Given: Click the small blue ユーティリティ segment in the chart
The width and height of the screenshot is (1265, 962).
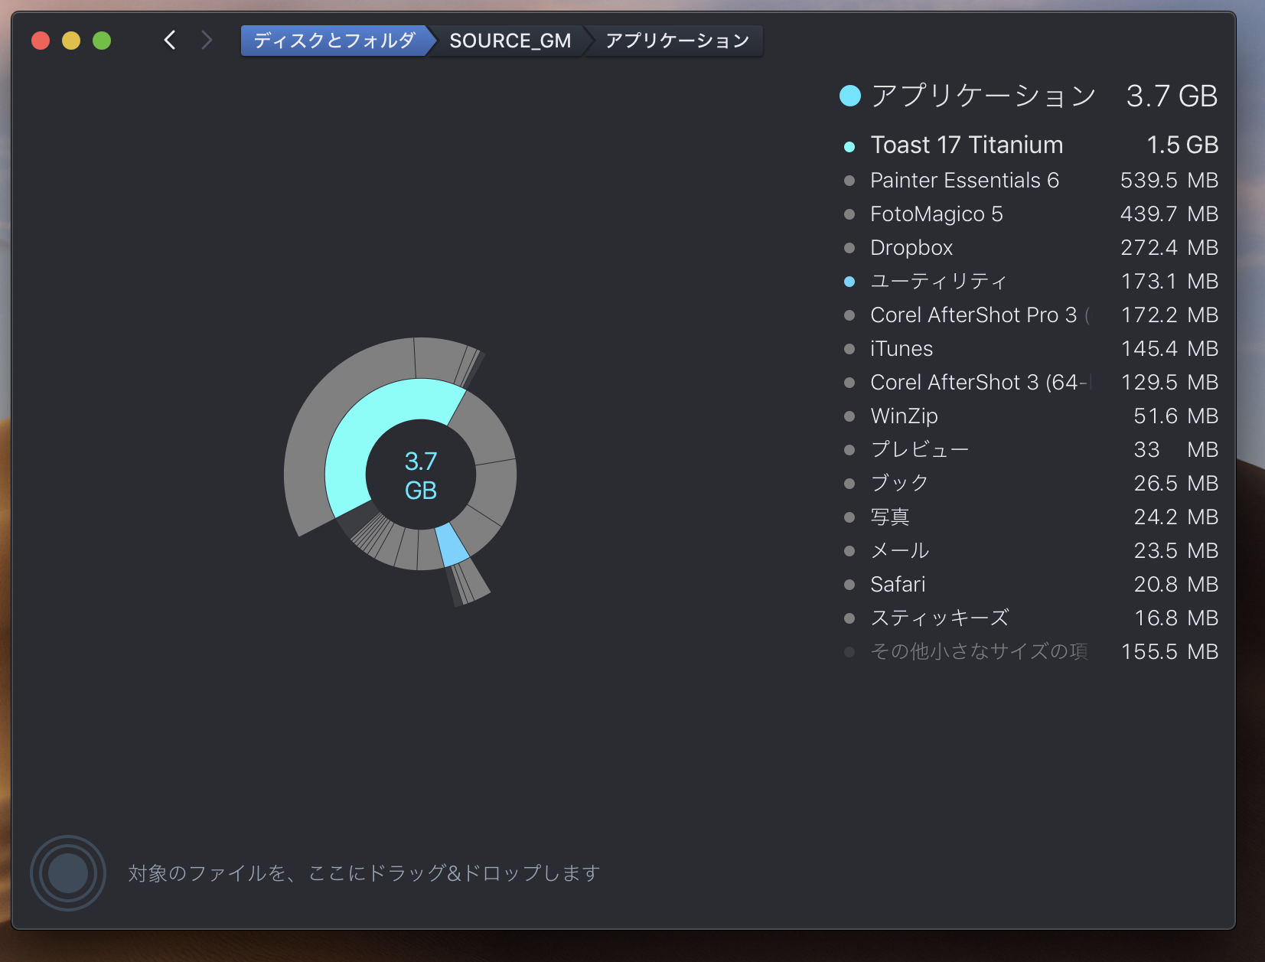Looking at the screenshot, I should tap(452, 545).
